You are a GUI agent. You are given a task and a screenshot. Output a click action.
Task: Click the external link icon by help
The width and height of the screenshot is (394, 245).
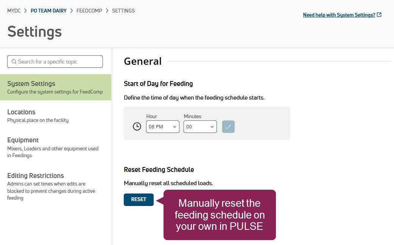pos(379,15)
